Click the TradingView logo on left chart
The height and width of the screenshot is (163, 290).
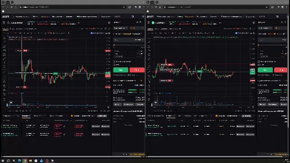pos(11,103)
